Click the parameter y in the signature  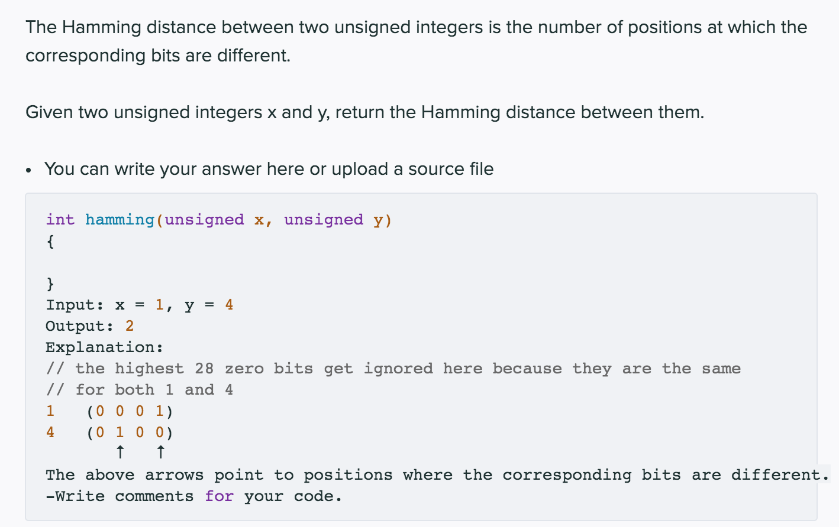coord(378,221)
